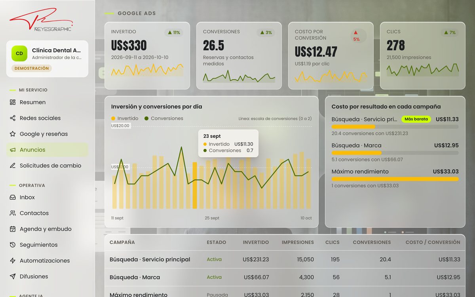Image resolution: width=475 pixels, height=297 pixels.
Task: Click the highlighted 23 sept bar
Action: [195, 185]
